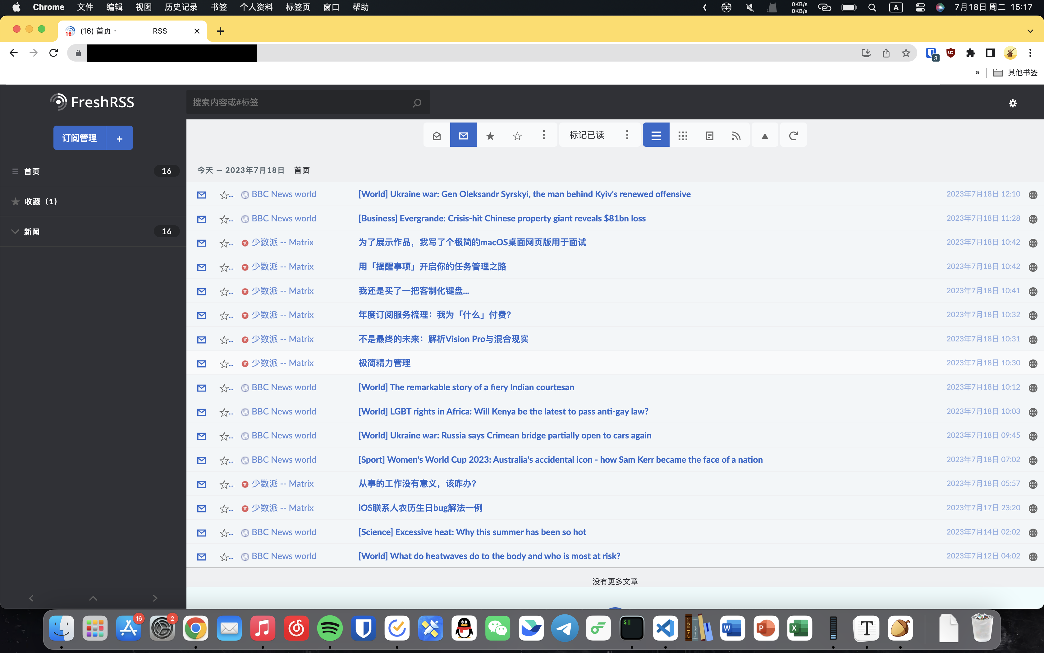Viewport: 1044px width, 653px height.
Task: Toggle read on Evergrande article
Action: pos(201,219)
